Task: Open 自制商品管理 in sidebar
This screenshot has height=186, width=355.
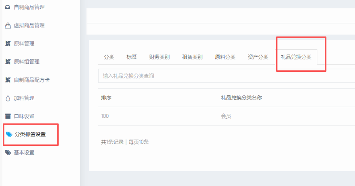Action: point(29,7)
